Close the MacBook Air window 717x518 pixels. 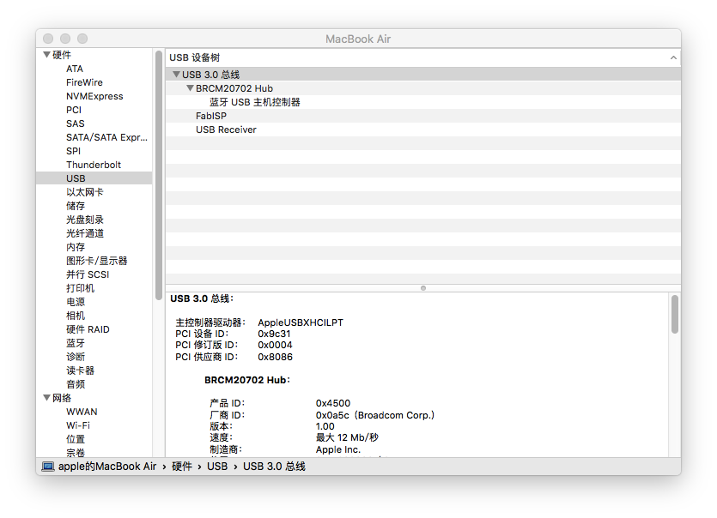[x=48, y=39]
